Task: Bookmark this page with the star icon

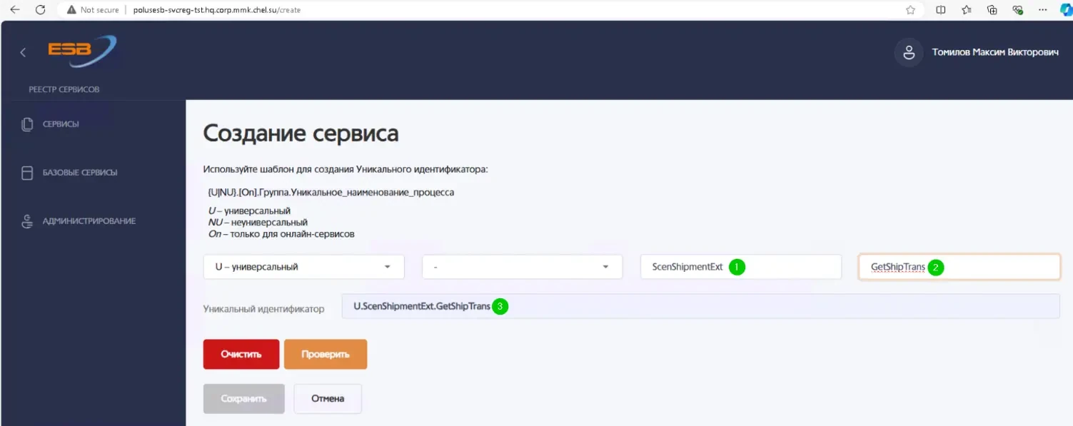Action: click(x=910, y=10)
